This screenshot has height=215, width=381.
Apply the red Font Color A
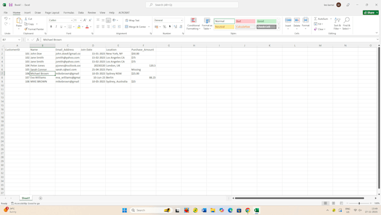tap(87, 27)
